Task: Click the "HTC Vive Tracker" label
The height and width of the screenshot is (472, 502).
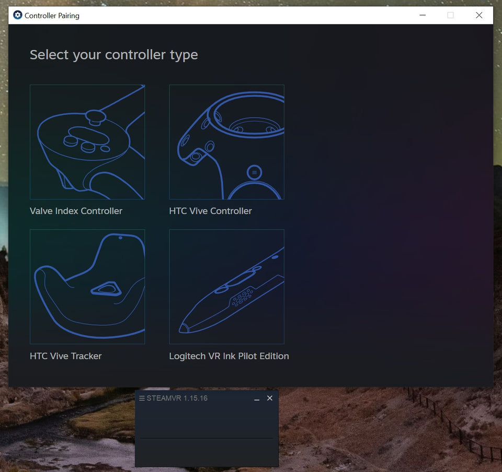Action: coord(66,356)
